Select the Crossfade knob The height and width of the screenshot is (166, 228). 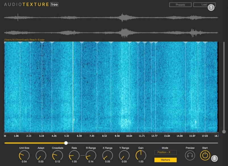[x=57, y=156]
